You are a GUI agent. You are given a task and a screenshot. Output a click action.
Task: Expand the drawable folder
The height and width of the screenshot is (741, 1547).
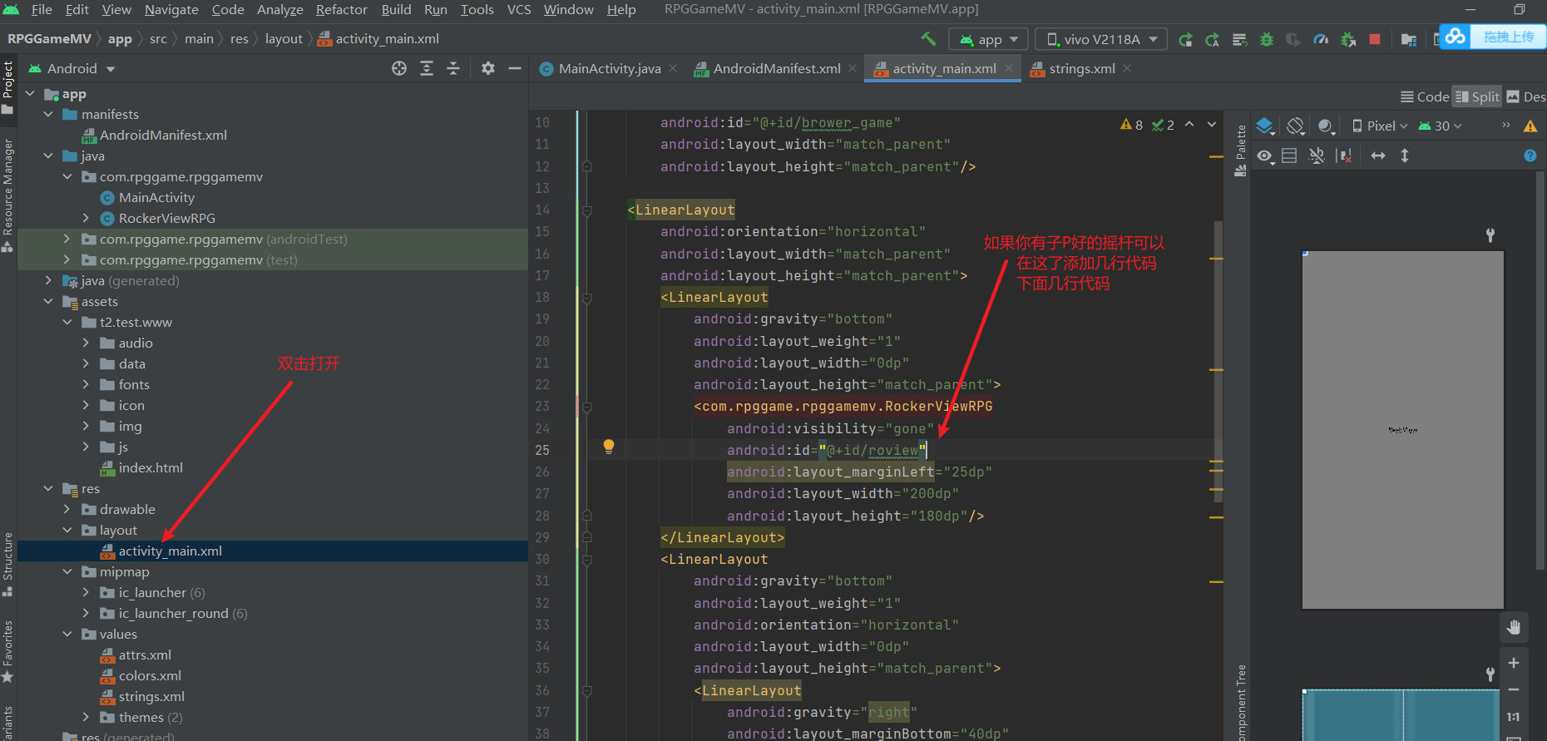(x=67, y=509)
